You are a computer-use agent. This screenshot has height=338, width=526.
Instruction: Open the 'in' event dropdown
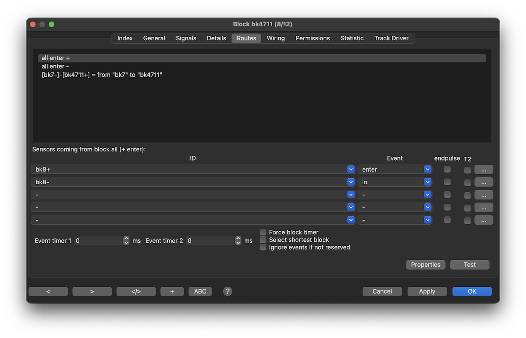pyautogui.click(x=427, y=182)
